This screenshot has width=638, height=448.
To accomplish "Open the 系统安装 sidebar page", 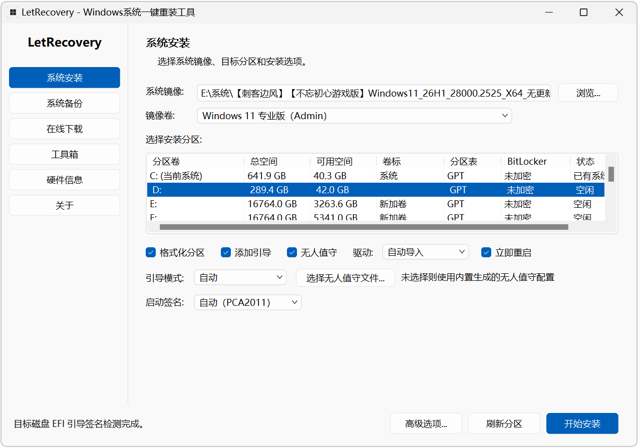I will tap(65, 78).
